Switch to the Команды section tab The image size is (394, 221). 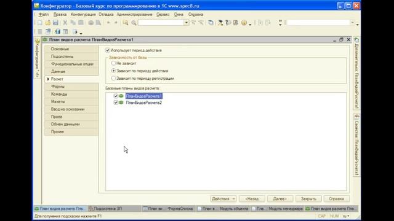[71, 94]
